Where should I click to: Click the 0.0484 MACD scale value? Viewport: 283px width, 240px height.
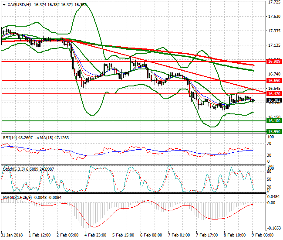[x=274, y=196]
